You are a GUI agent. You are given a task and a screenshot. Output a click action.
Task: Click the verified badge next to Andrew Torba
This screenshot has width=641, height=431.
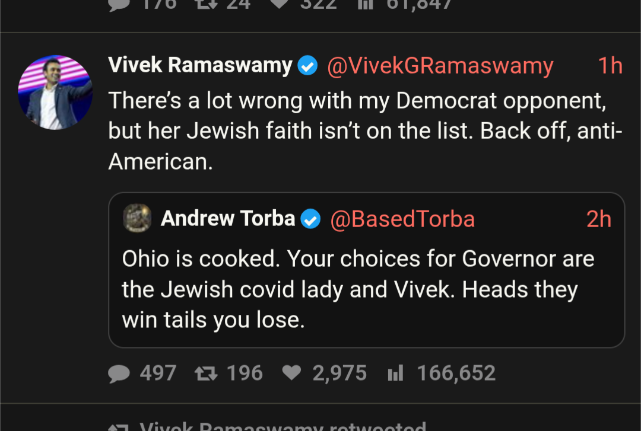(310, 220)
